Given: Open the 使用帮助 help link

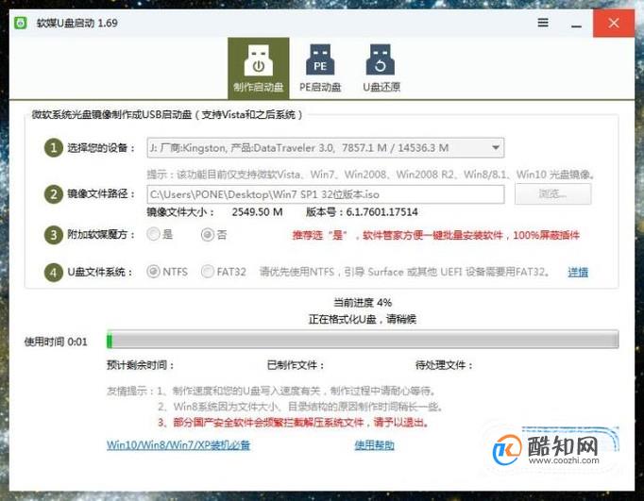Looking at the screenshot, I should (374, 444).
